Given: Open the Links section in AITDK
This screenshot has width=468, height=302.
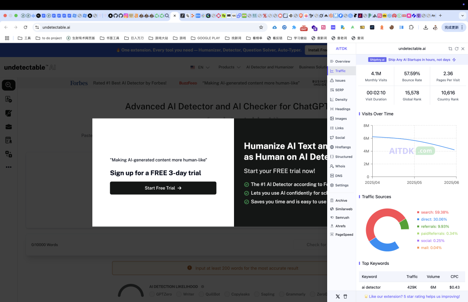Looking at the screenshot, I should [x=337, y=128].
